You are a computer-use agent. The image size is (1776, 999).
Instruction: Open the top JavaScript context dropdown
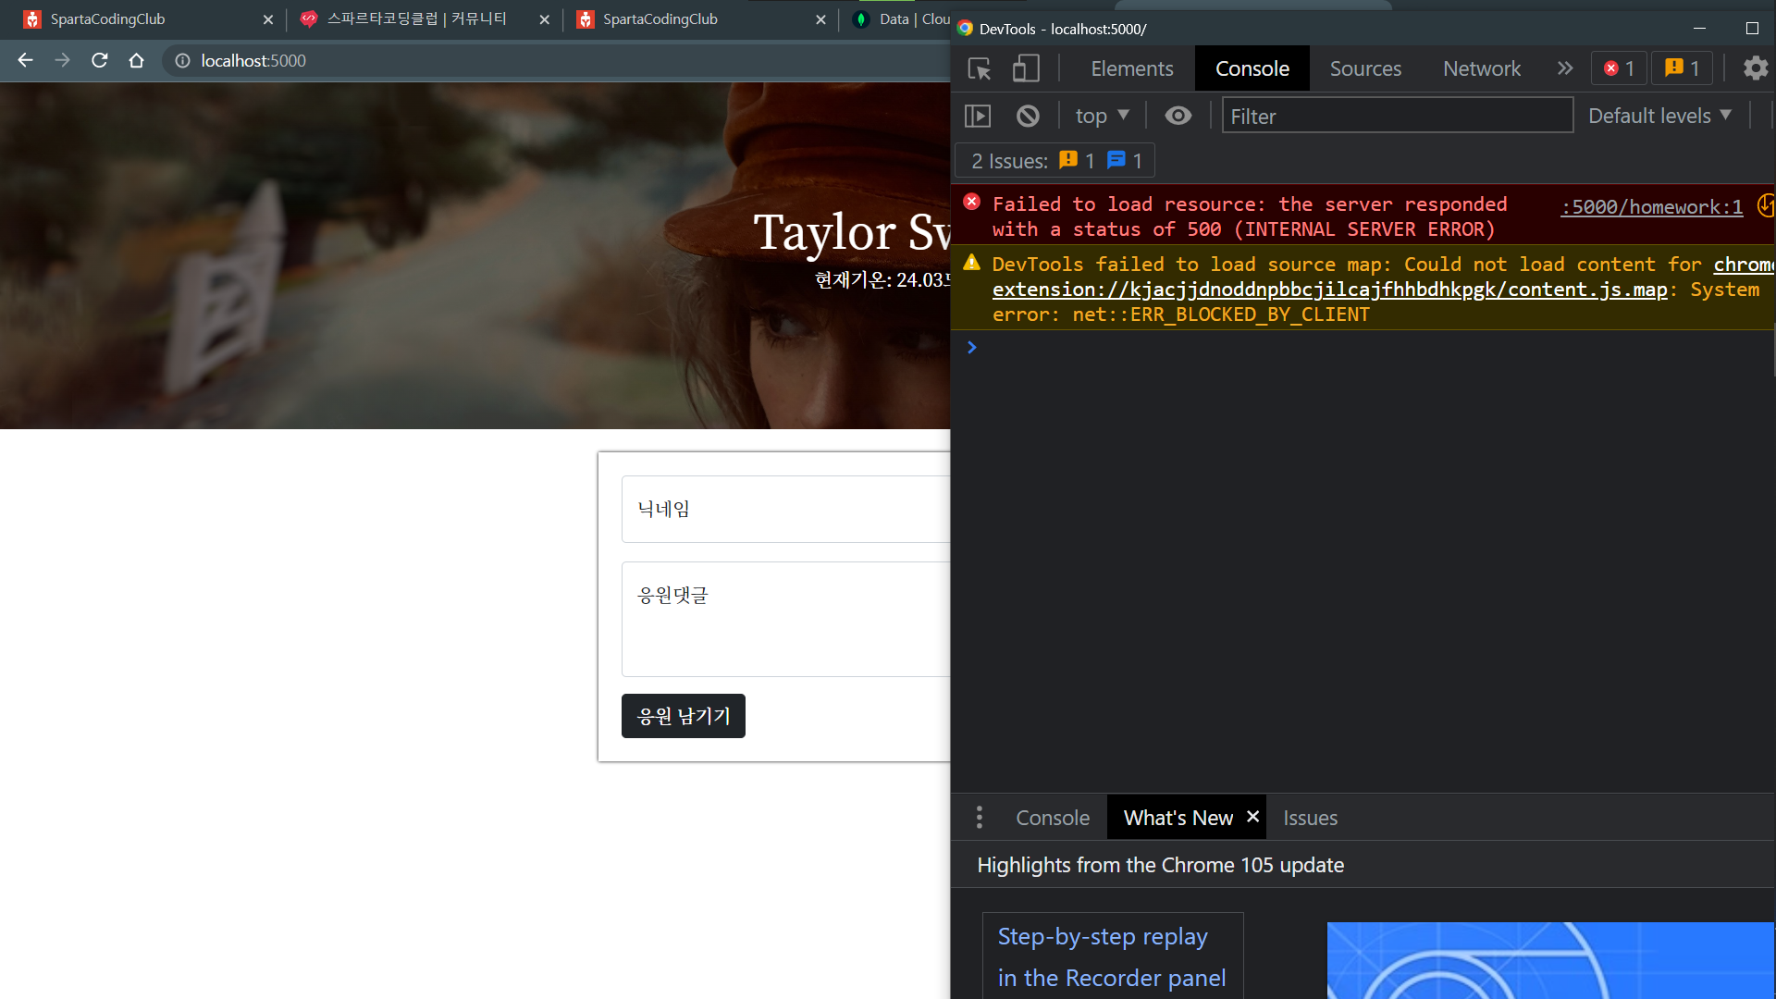tap(1102, 116)
